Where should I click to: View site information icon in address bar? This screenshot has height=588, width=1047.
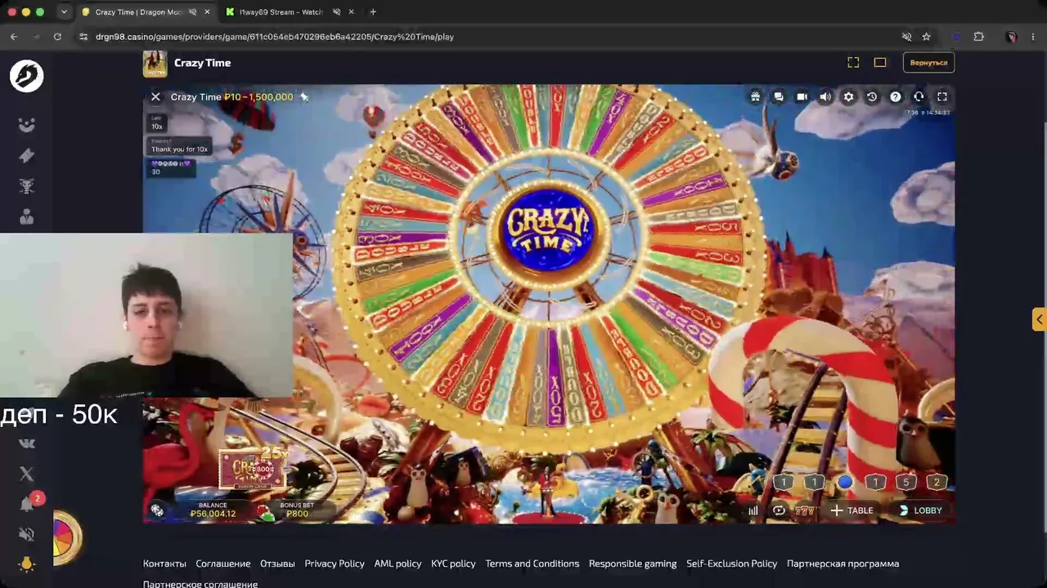coord(83,37)
